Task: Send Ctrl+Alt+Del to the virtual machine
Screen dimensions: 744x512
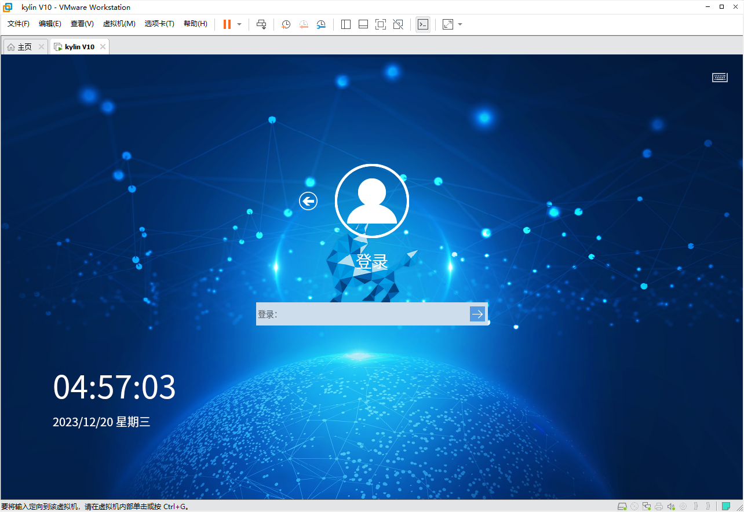Action: click(x=261, y=24)
